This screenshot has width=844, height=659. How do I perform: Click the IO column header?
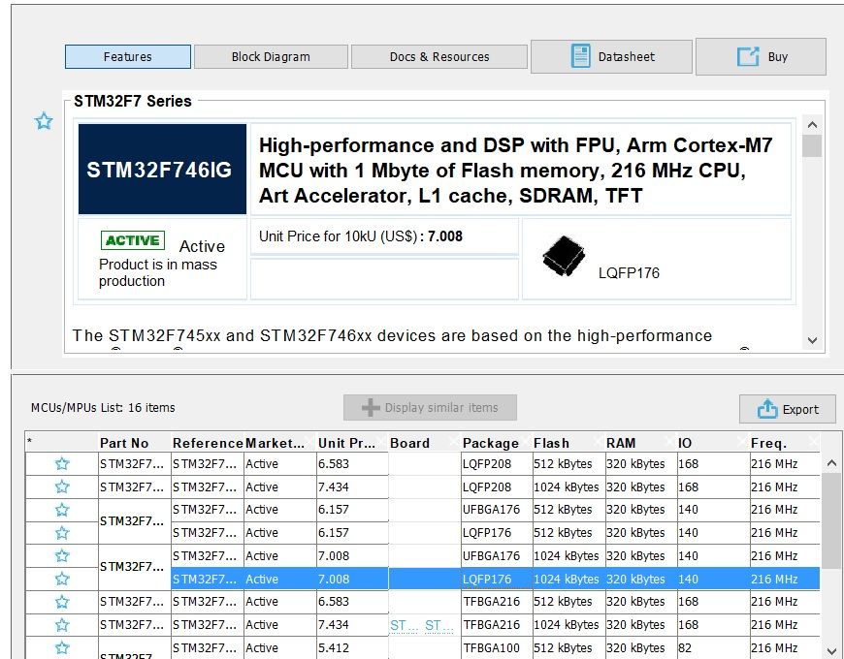[x=713, y=443]
